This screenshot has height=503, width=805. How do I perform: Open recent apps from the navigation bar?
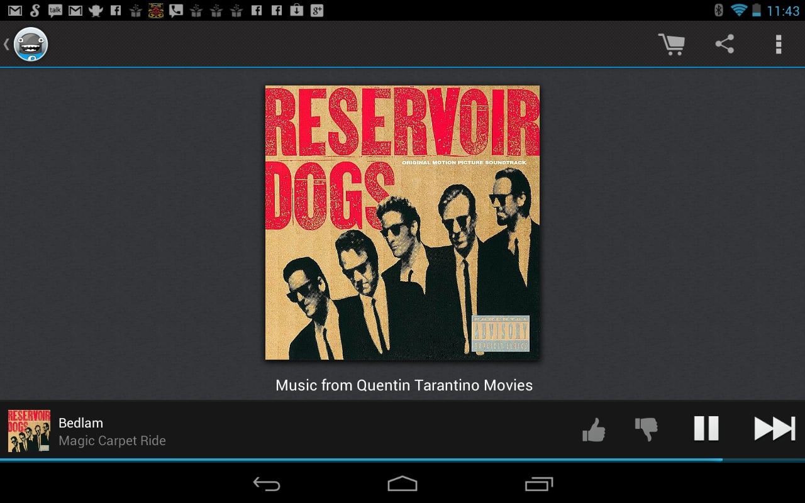[x=538, y=485]
